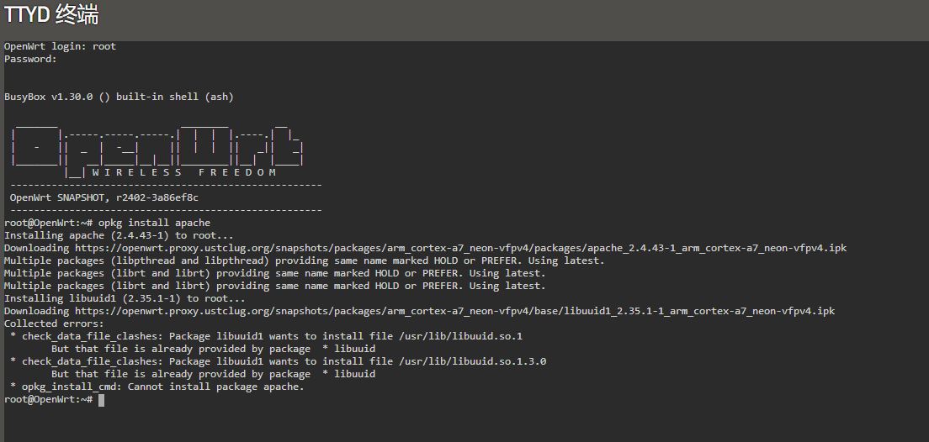Click the TTYD 终端 page heading
Screen dimensions: 929x442
pos(51,15)
